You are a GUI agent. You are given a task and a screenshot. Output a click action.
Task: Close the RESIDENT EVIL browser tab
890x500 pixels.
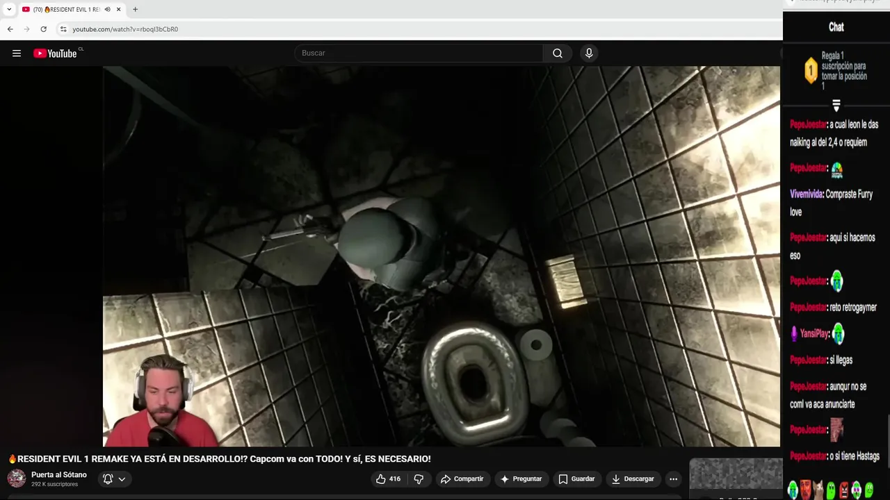[118, 9]
